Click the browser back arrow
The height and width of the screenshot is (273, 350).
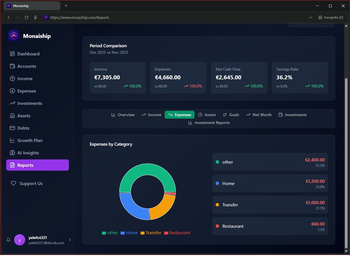(x=8, y=17)
